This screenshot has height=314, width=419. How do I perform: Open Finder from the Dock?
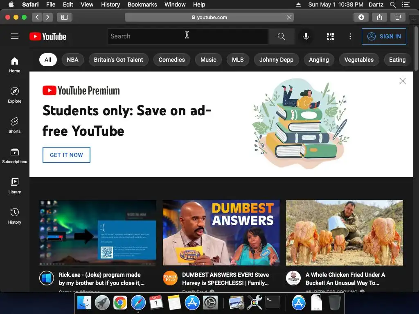pos(84,303)
